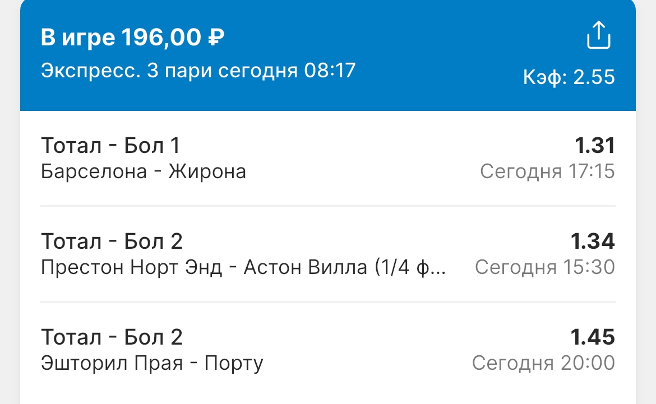Click the Сегодня 15:30 start time
The height and width of the screenshot is (404, 656).
click(545, 267)
